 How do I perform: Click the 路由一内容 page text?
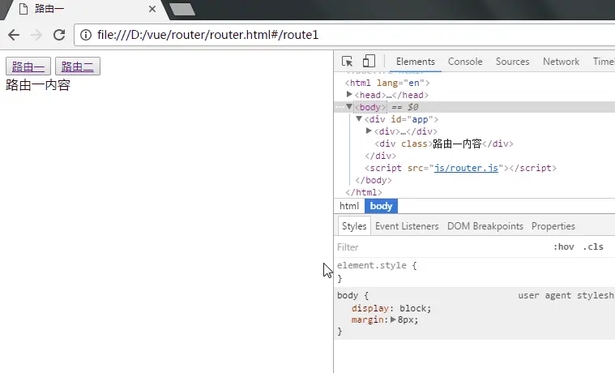38,85
